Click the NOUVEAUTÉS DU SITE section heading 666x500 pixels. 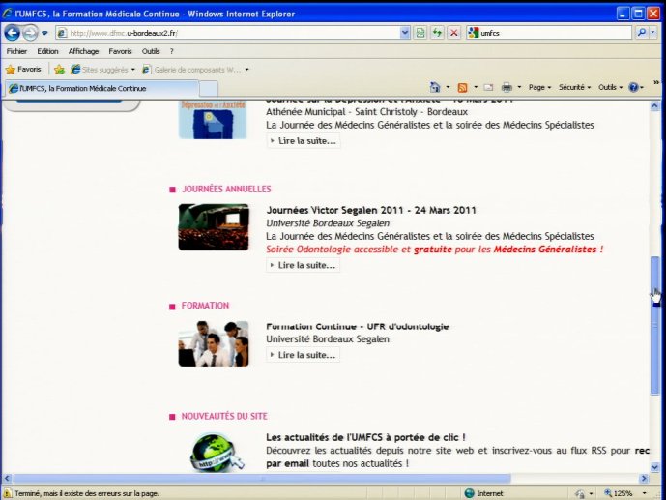point(224,416)
